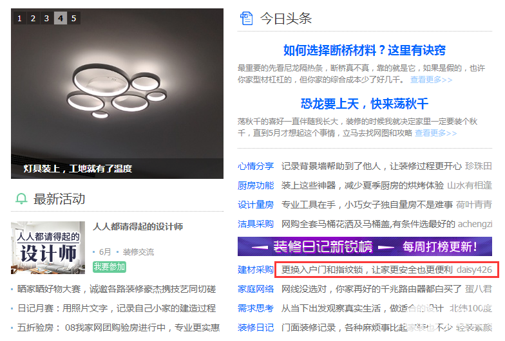The height and width of the screenshot is (341, 505).
Task: Open the 装修日记新锐榜 purple banner
Action: tap(365, 246)
